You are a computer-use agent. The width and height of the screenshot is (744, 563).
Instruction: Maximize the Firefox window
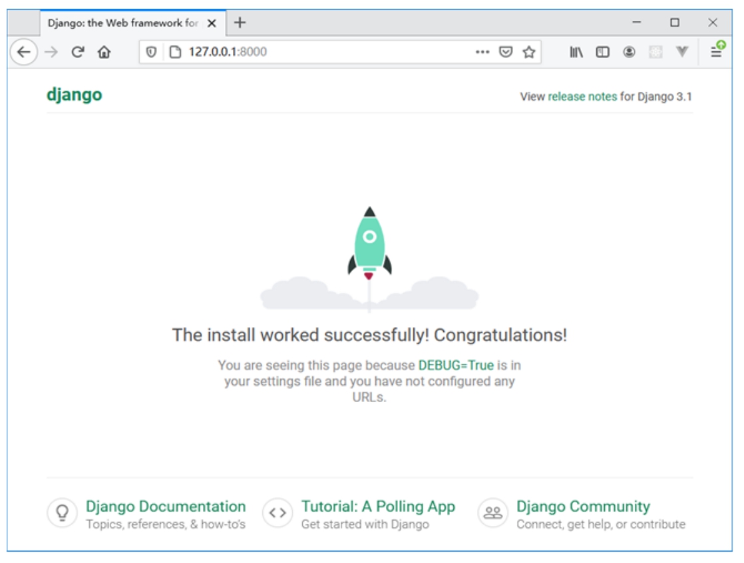[x=675, y=23]
